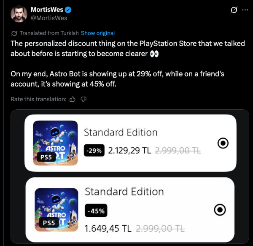Screen dimensions: 253x246
Task: Click Astro Bot cover in the bottom card
Action: (55, 210)
